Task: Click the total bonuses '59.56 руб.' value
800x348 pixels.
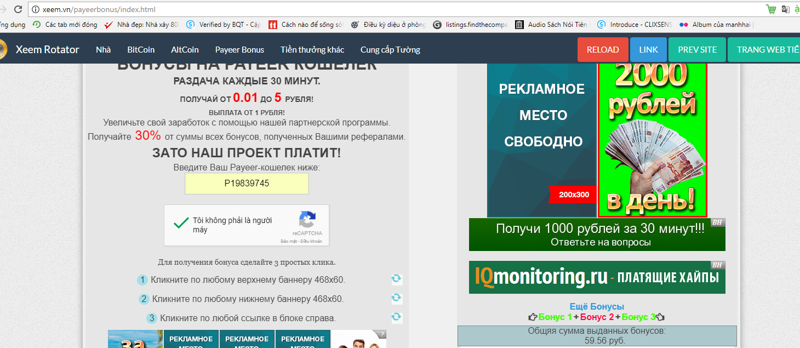Action: pyautogui.click(x=605, y=341)
